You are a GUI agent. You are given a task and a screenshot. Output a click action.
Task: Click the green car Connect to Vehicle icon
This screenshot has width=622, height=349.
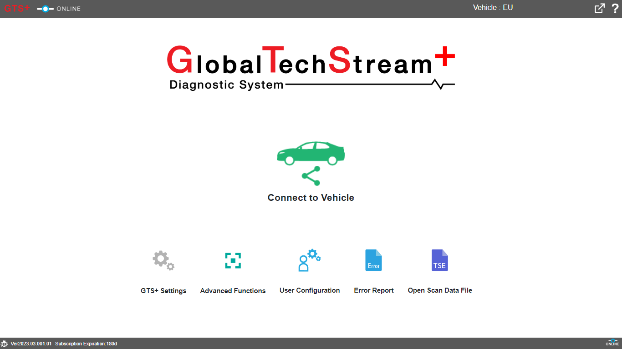pos(311,164)
